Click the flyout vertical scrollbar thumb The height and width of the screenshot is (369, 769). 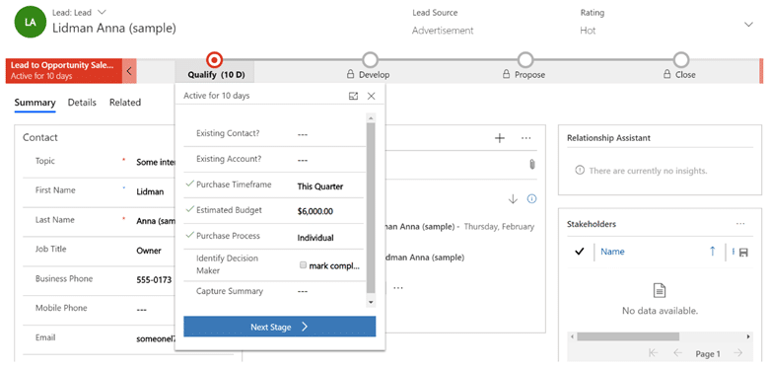pyautogui.click(x=371, y=208)
